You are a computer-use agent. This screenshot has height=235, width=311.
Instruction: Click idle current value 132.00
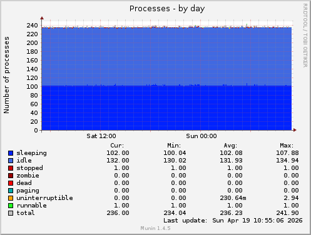pyautogui.click(x=118, y=161)
